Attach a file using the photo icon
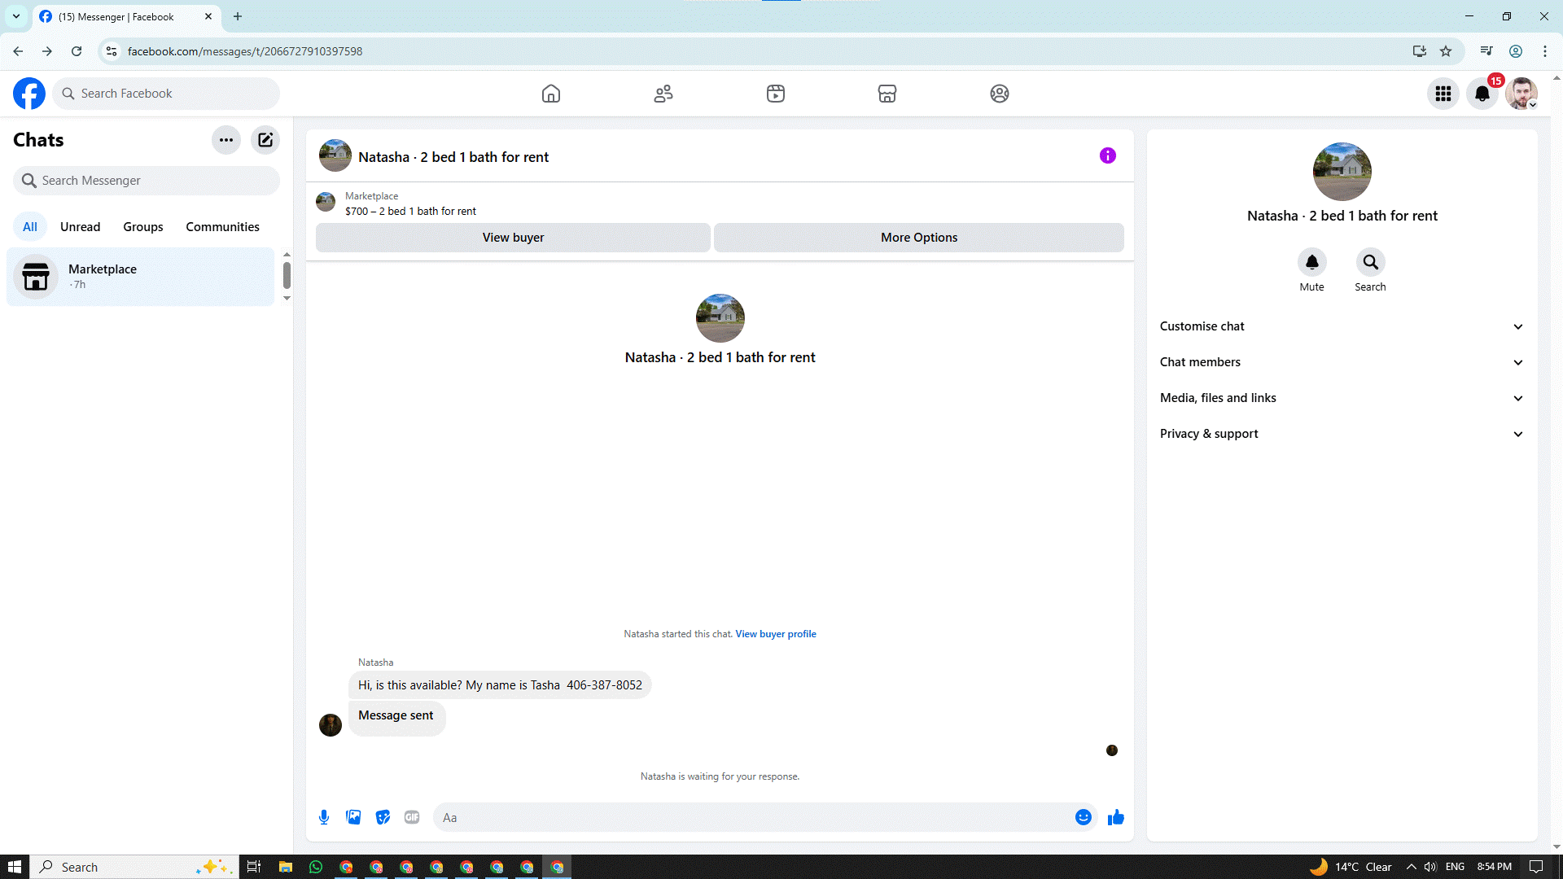 tap(353, 817)
